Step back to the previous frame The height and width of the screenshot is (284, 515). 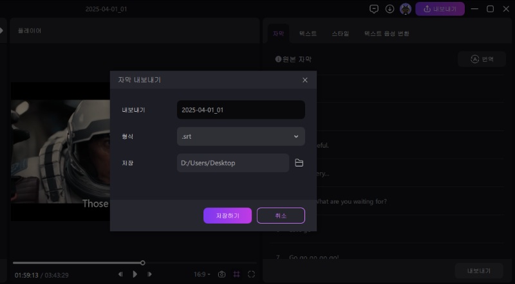click(x=120, y=274)
